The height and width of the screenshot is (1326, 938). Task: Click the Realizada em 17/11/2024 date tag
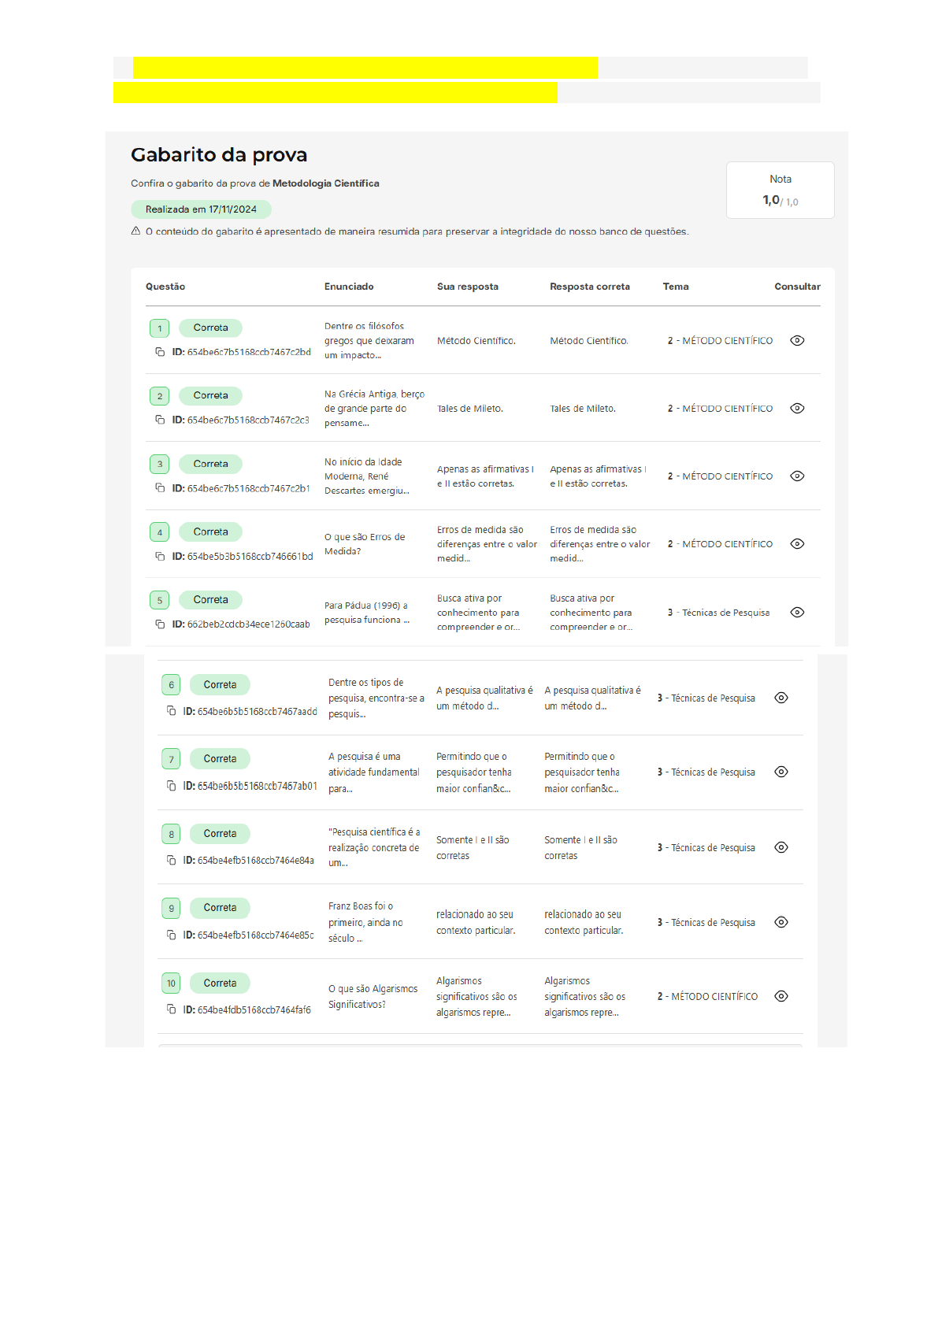[x=201, y=209]
